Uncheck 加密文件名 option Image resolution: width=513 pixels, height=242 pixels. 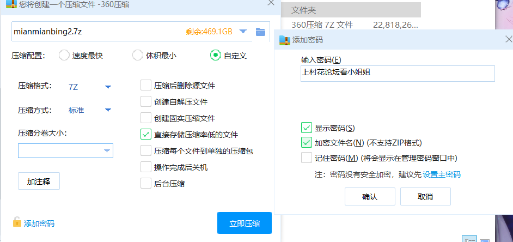307,142
